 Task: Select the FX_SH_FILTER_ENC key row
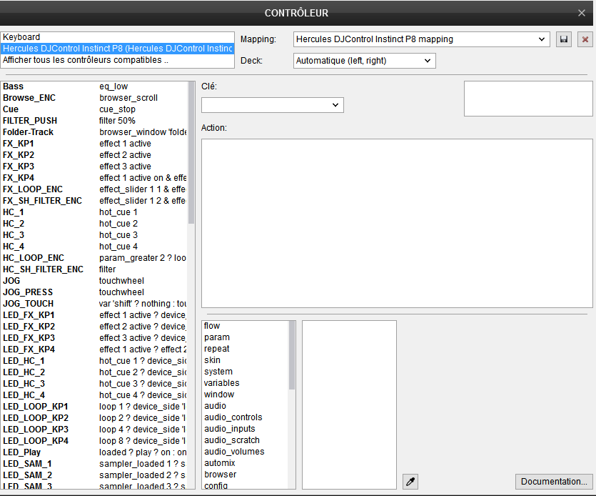click(x=95, y=201)
